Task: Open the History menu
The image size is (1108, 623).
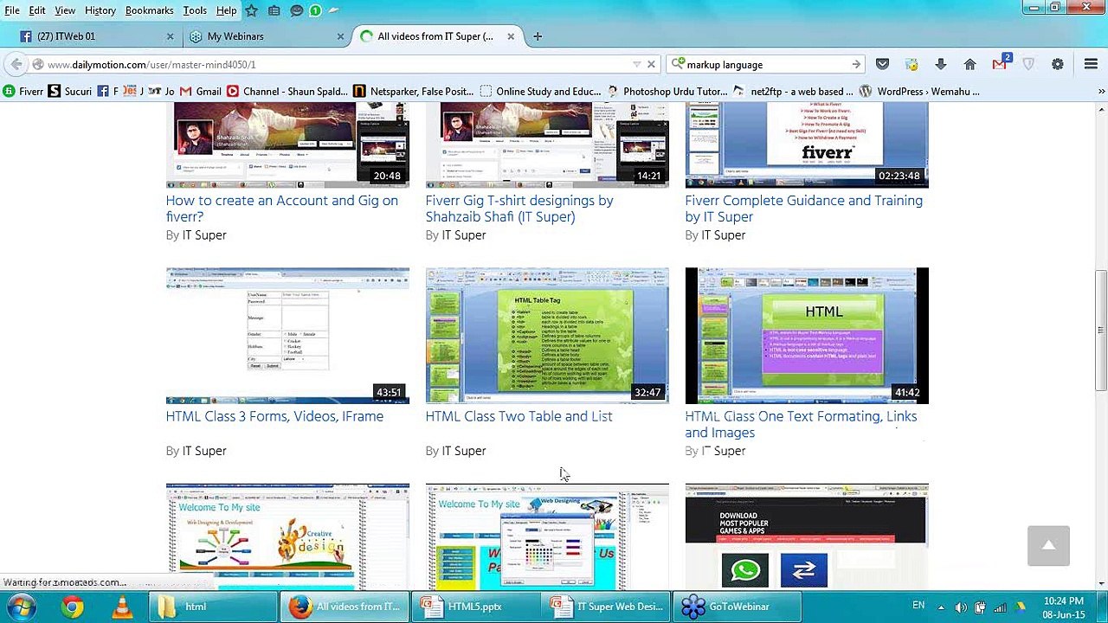Action: [x=100, y=10]
